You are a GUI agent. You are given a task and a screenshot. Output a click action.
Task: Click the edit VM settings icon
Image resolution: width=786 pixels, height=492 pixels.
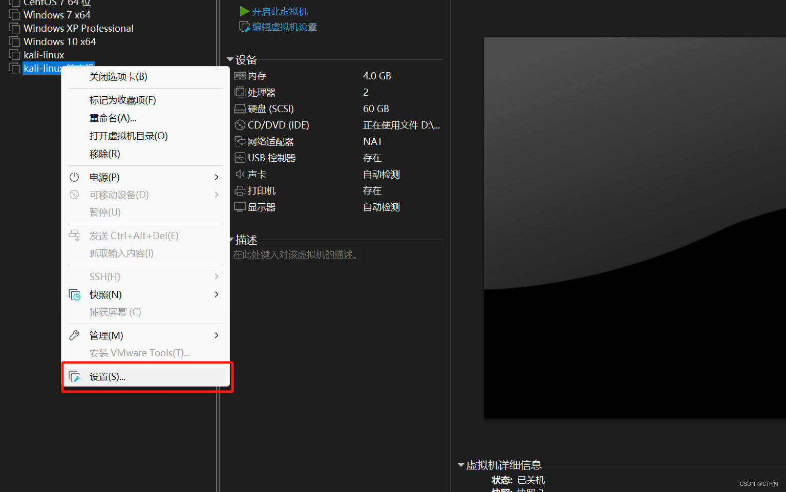pos(245,27)
